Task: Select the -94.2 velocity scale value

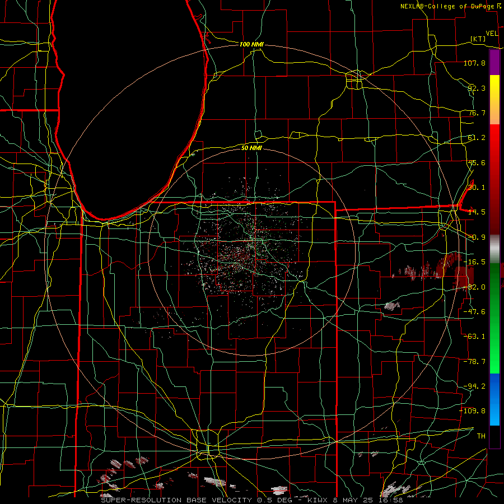Action: click(474, 386)
